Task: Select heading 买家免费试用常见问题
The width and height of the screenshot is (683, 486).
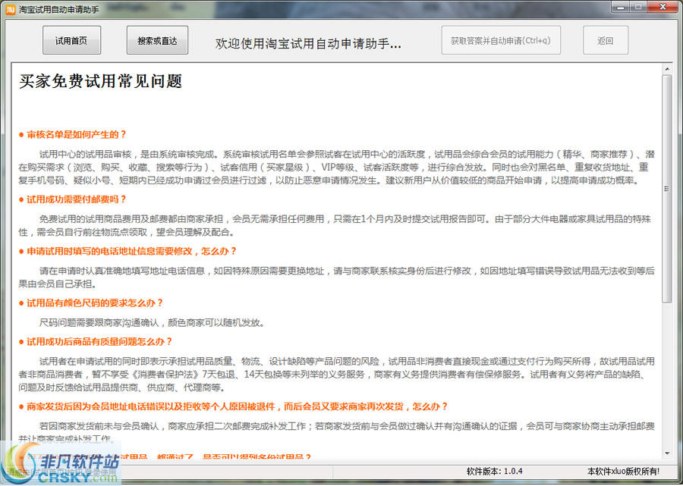Action: point(101,81)
